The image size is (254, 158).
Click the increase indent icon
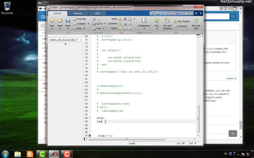125,29
